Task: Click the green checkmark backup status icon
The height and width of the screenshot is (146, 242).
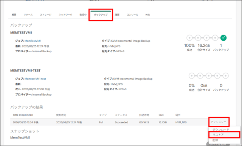Action: coord(223,38)
